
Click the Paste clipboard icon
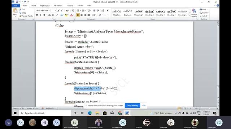click(x=15, y=11)
